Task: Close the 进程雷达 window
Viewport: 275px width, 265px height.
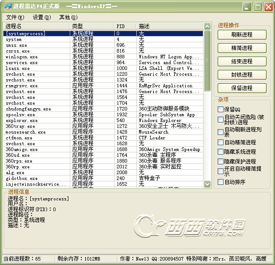Action: 268,7
